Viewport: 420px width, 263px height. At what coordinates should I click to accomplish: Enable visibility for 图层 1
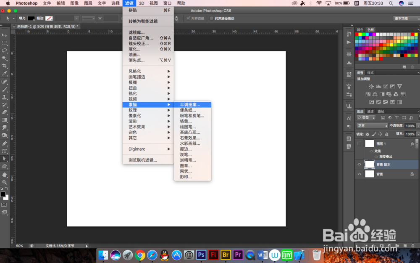360,143
